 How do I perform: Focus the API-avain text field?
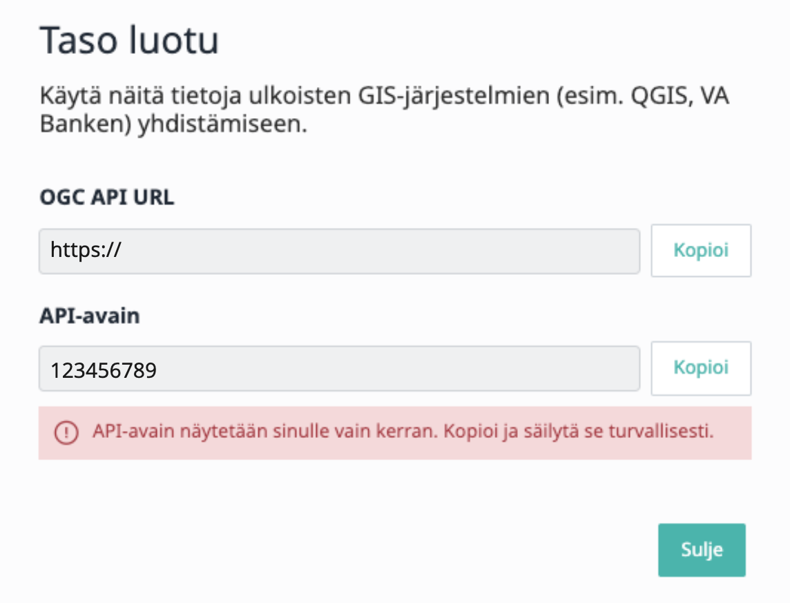339,368
